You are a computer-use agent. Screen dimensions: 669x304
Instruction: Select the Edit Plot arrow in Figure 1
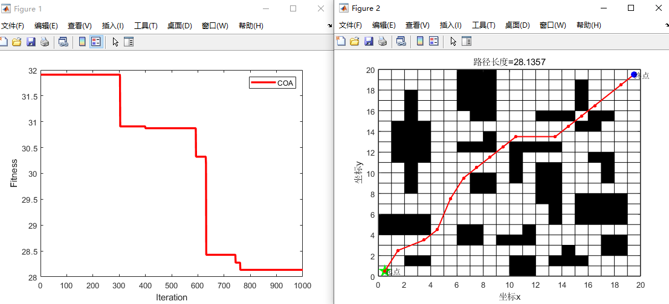115,42
